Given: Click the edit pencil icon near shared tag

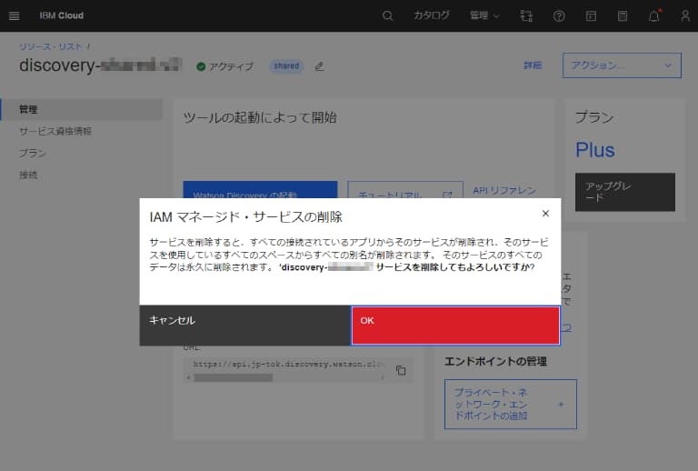Looking at the screenshot, I should pos(319,66).
